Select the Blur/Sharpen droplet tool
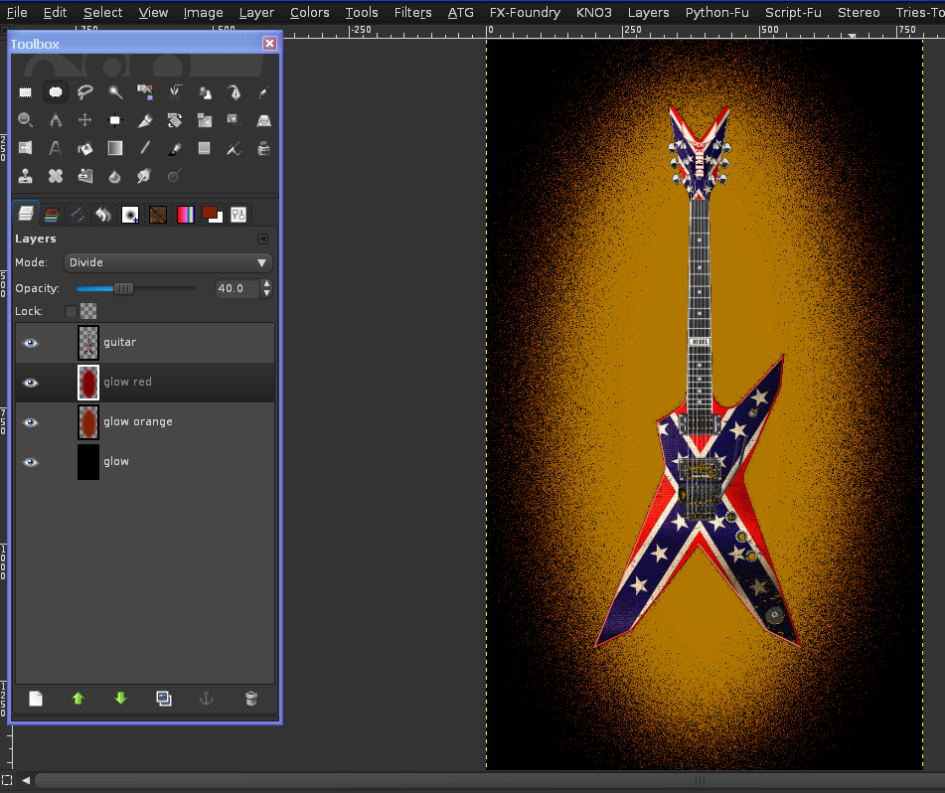This screenshot has height=793, width=945. click(x=114, y=176)
